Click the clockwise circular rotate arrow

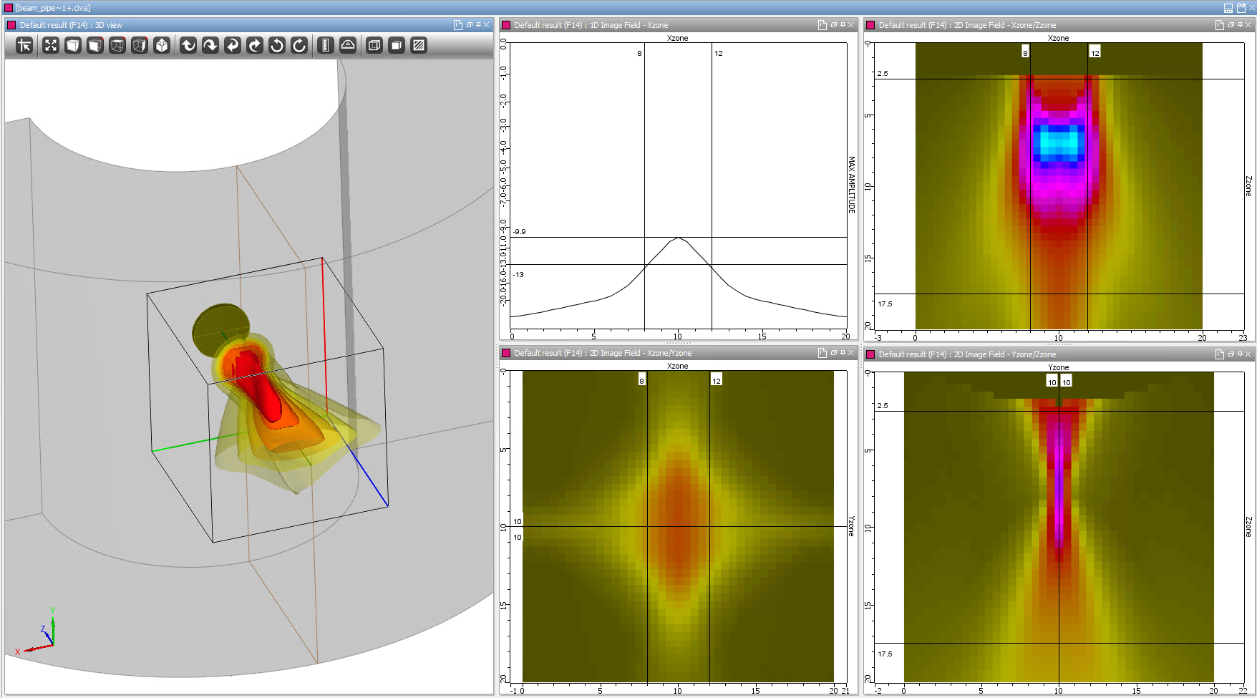point(299,46)
